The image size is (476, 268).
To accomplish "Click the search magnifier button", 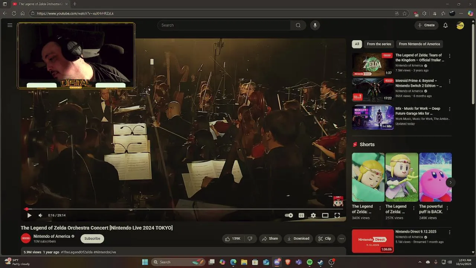I will (x=298, y=25).
